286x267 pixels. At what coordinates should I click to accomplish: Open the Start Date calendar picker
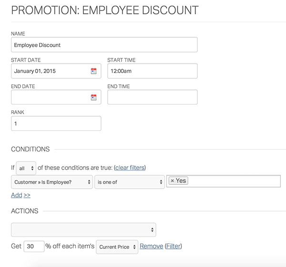point(93,71)
